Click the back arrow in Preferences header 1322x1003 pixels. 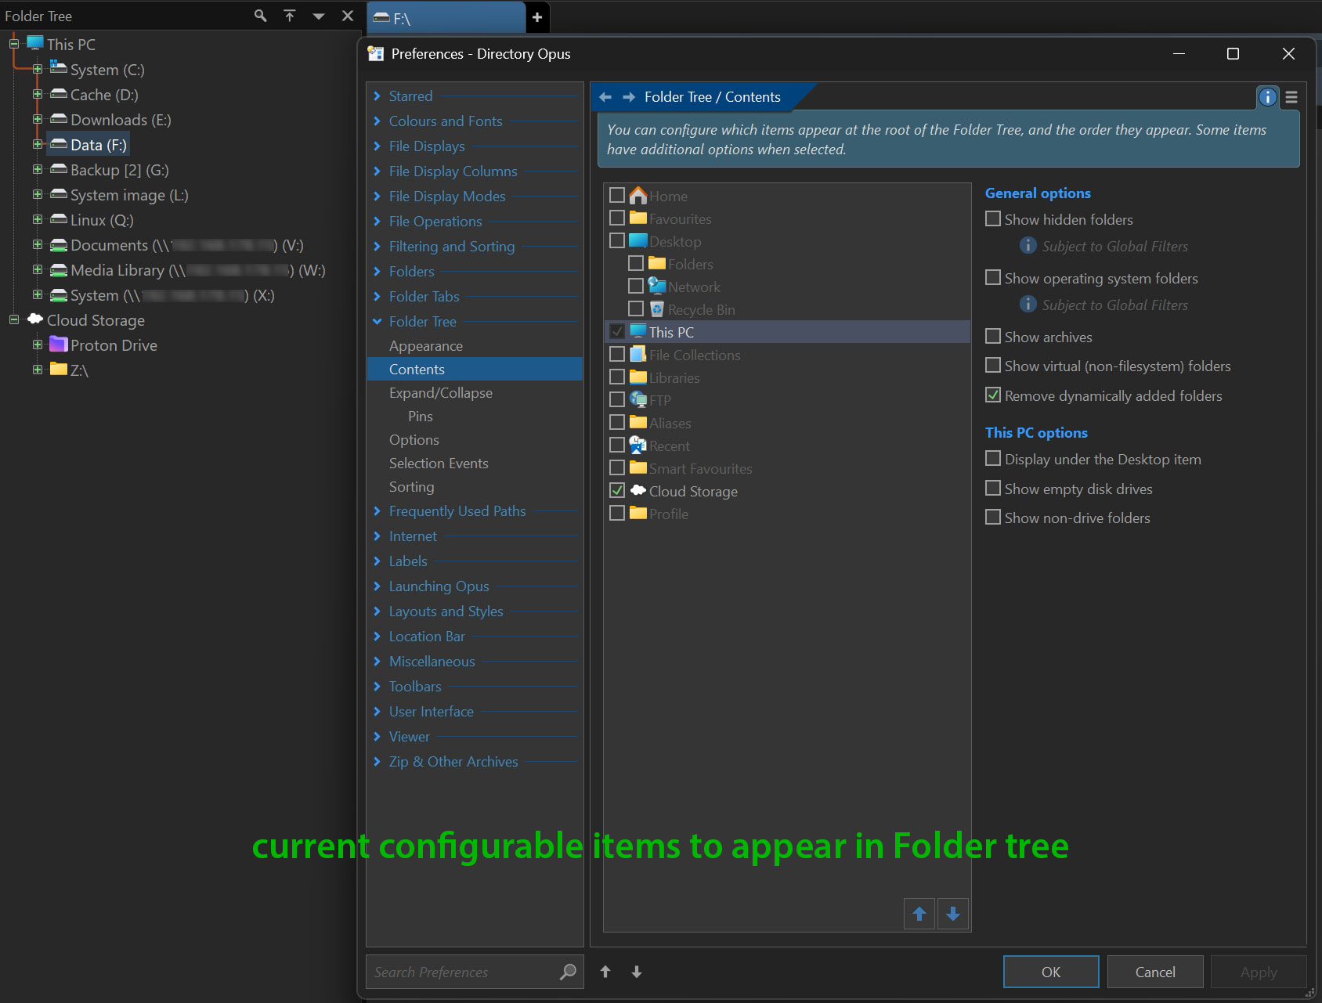[x=605, y=97]
